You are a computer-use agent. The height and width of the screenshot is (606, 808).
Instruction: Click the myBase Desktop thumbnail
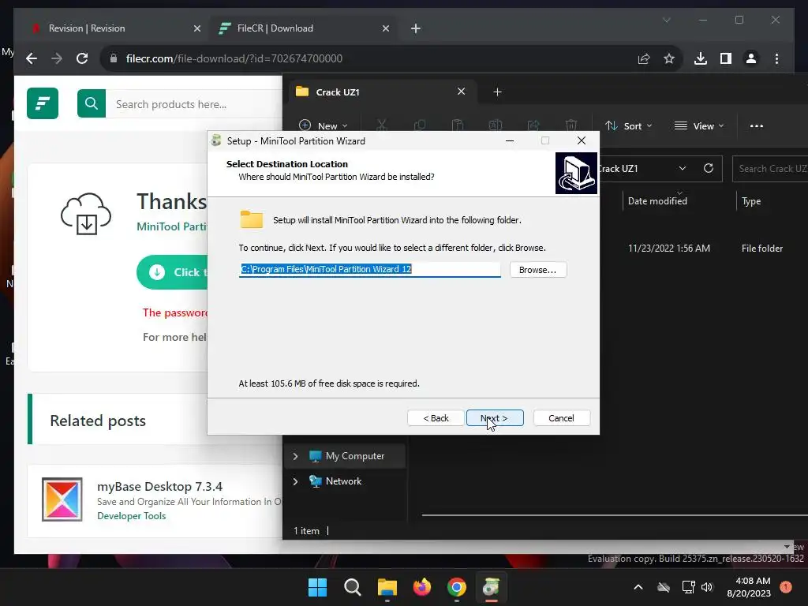62,499
